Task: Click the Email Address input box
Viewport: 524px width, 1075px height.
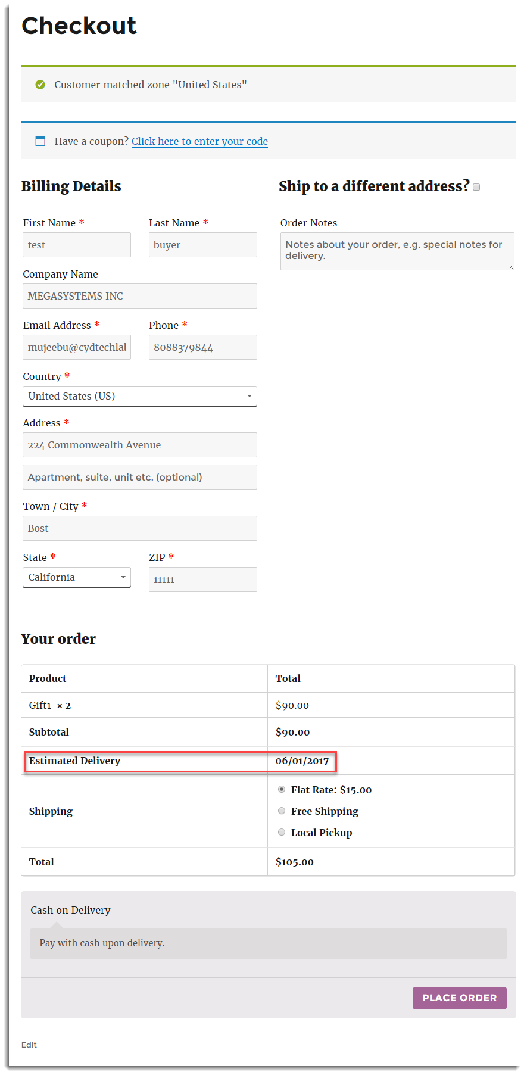Action: (x=77, y=347)
